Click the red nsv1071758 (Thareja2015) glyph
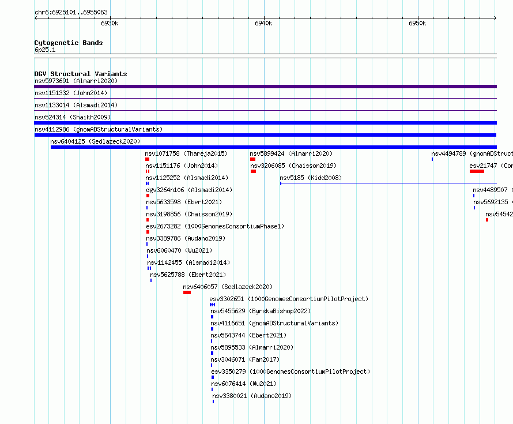The width and height of the screenshot is (513, 424). [147, 159]
